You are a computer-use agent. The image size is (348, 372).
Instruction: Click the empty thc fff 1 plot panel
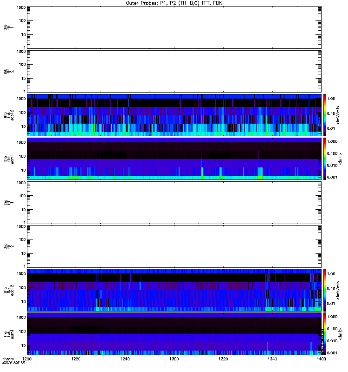(x=174, y=203)
